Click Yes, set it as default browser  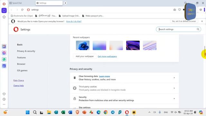184,21
